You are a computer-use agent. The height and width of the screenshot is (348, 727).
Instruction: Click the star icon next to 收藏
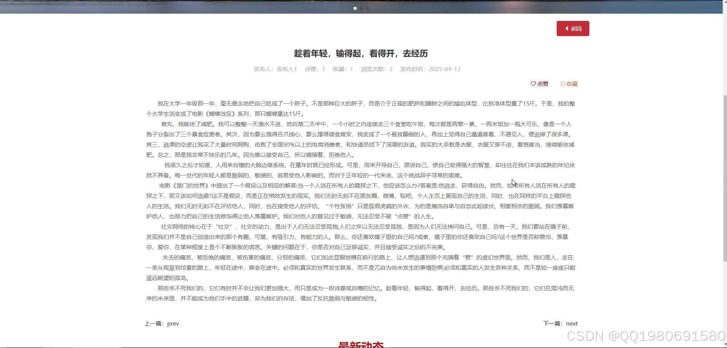tap(562, 84)
